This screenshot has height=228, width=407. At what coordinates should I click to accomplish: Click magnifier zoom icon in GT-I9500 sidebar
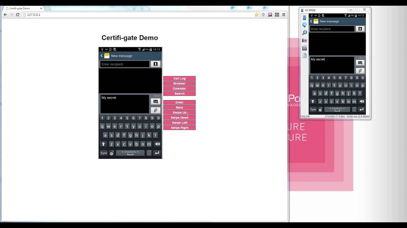(304, 33)
